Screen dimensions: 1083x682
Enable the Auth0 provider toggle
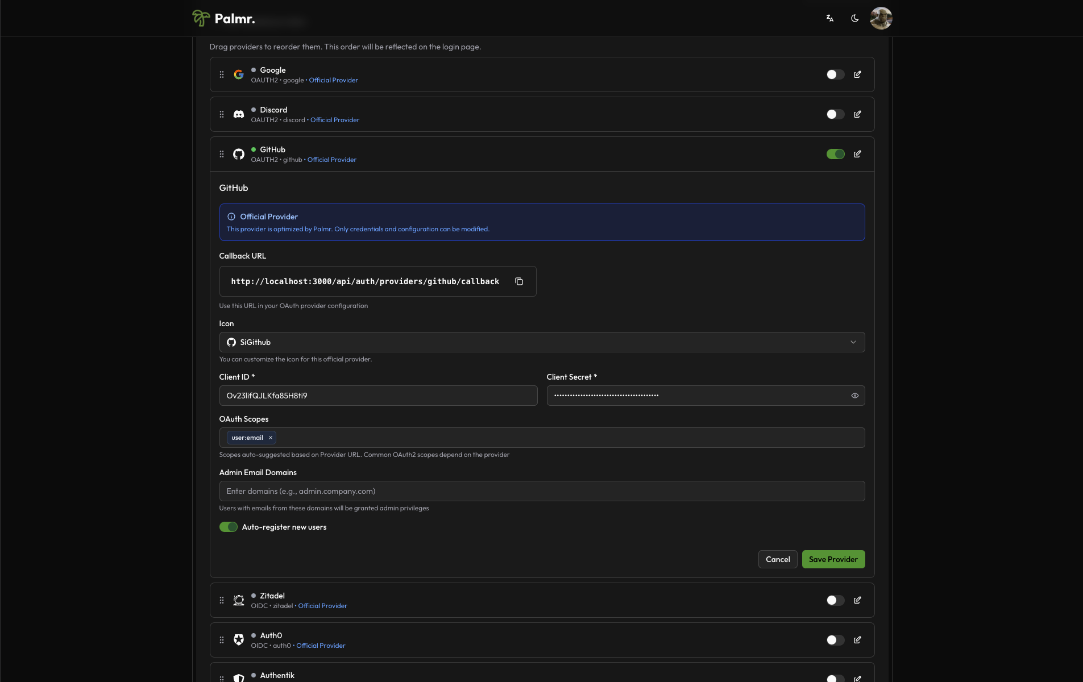click(835, 640)
